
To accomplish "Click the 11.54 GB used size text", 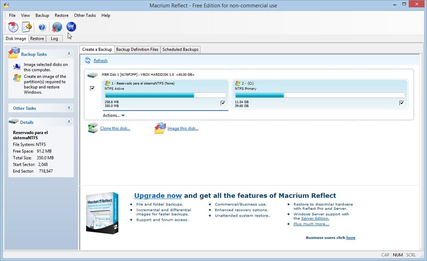I will (x=242, y=102).
